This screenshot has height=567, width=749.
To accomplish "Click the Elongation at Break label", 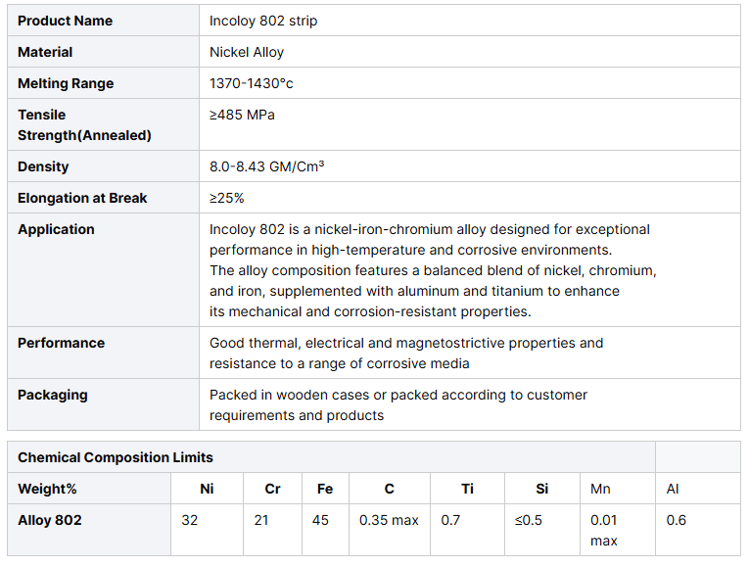I will click(x=82, y=198).
